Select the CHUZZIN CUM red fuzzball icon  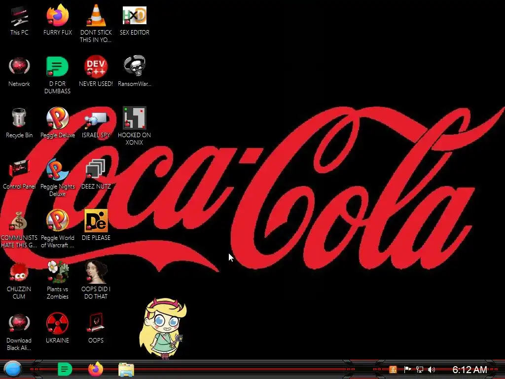pyautogui.click(x=19, y=272)
